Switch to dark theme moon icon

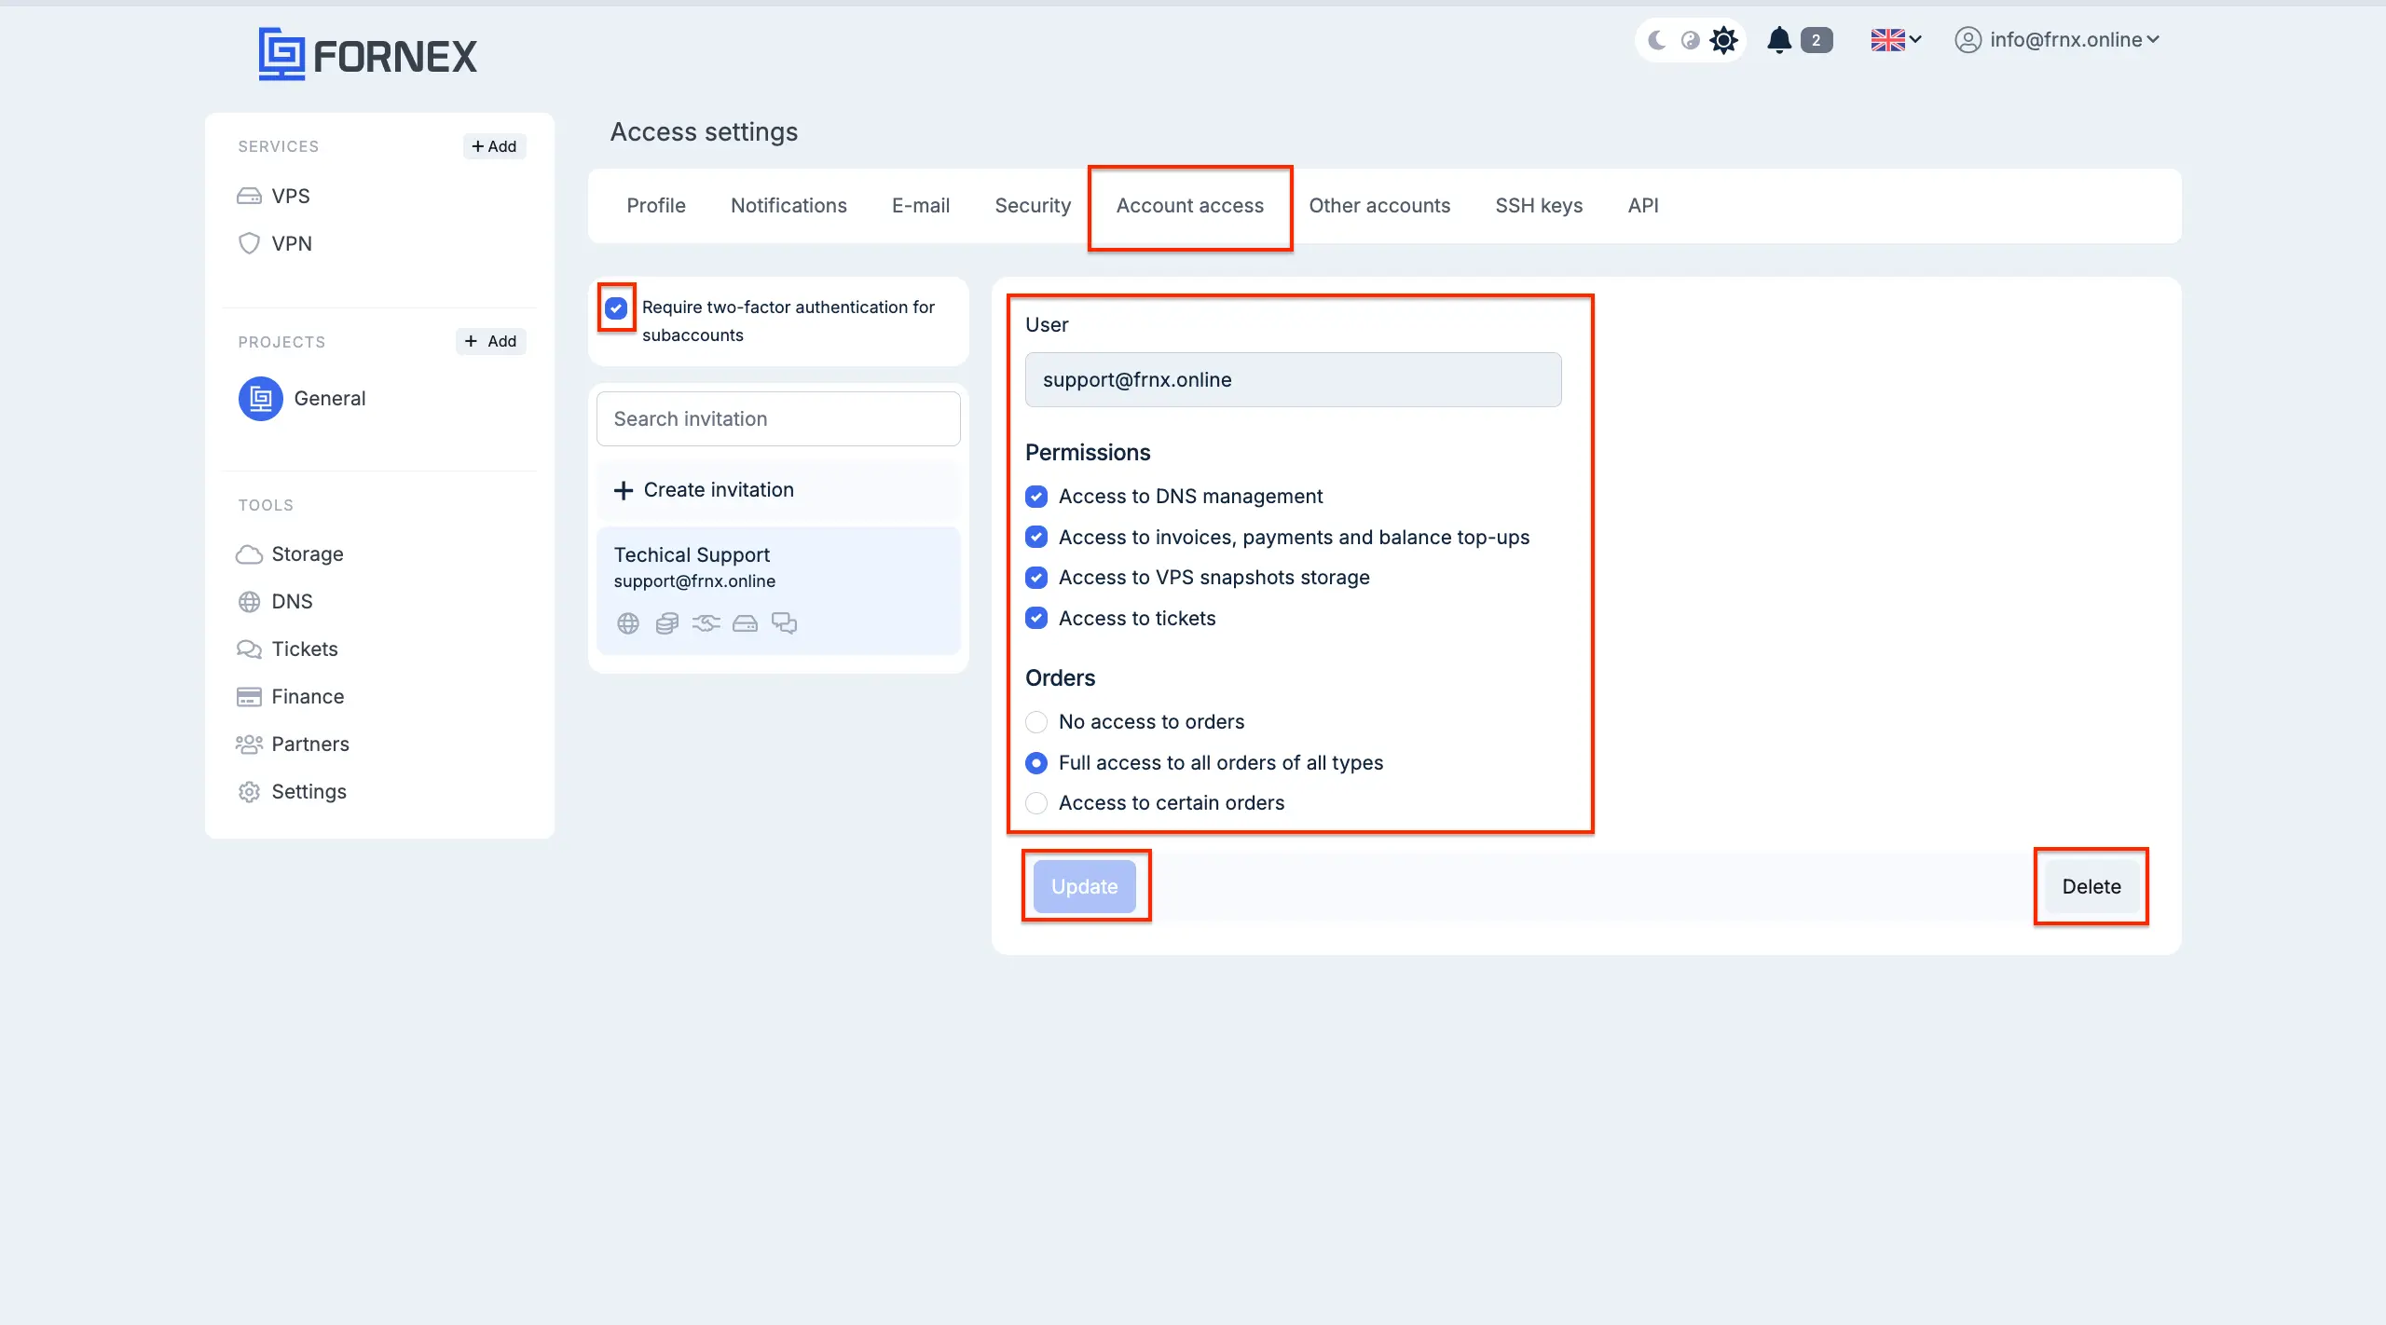[1657, 40]
